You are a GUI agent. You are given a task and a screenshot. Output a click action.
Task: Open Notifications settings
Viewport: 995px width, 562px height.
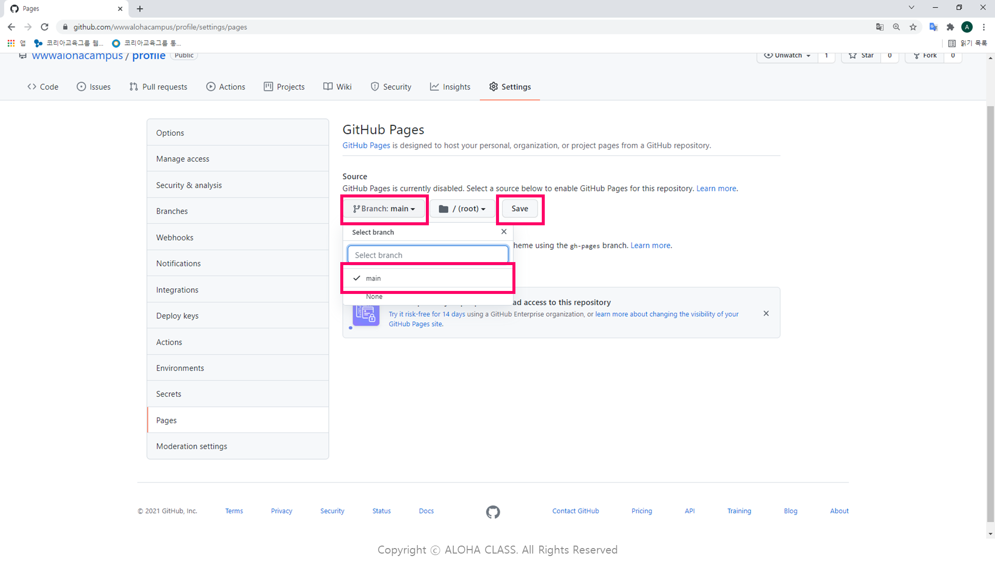click(x=238, y=264)
